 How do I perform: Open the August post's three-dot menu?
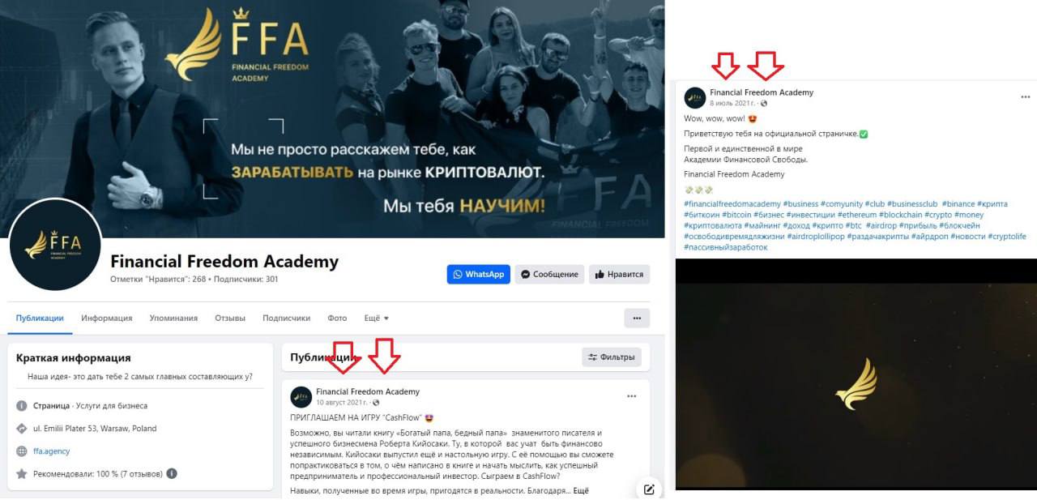tap(632, 396)
